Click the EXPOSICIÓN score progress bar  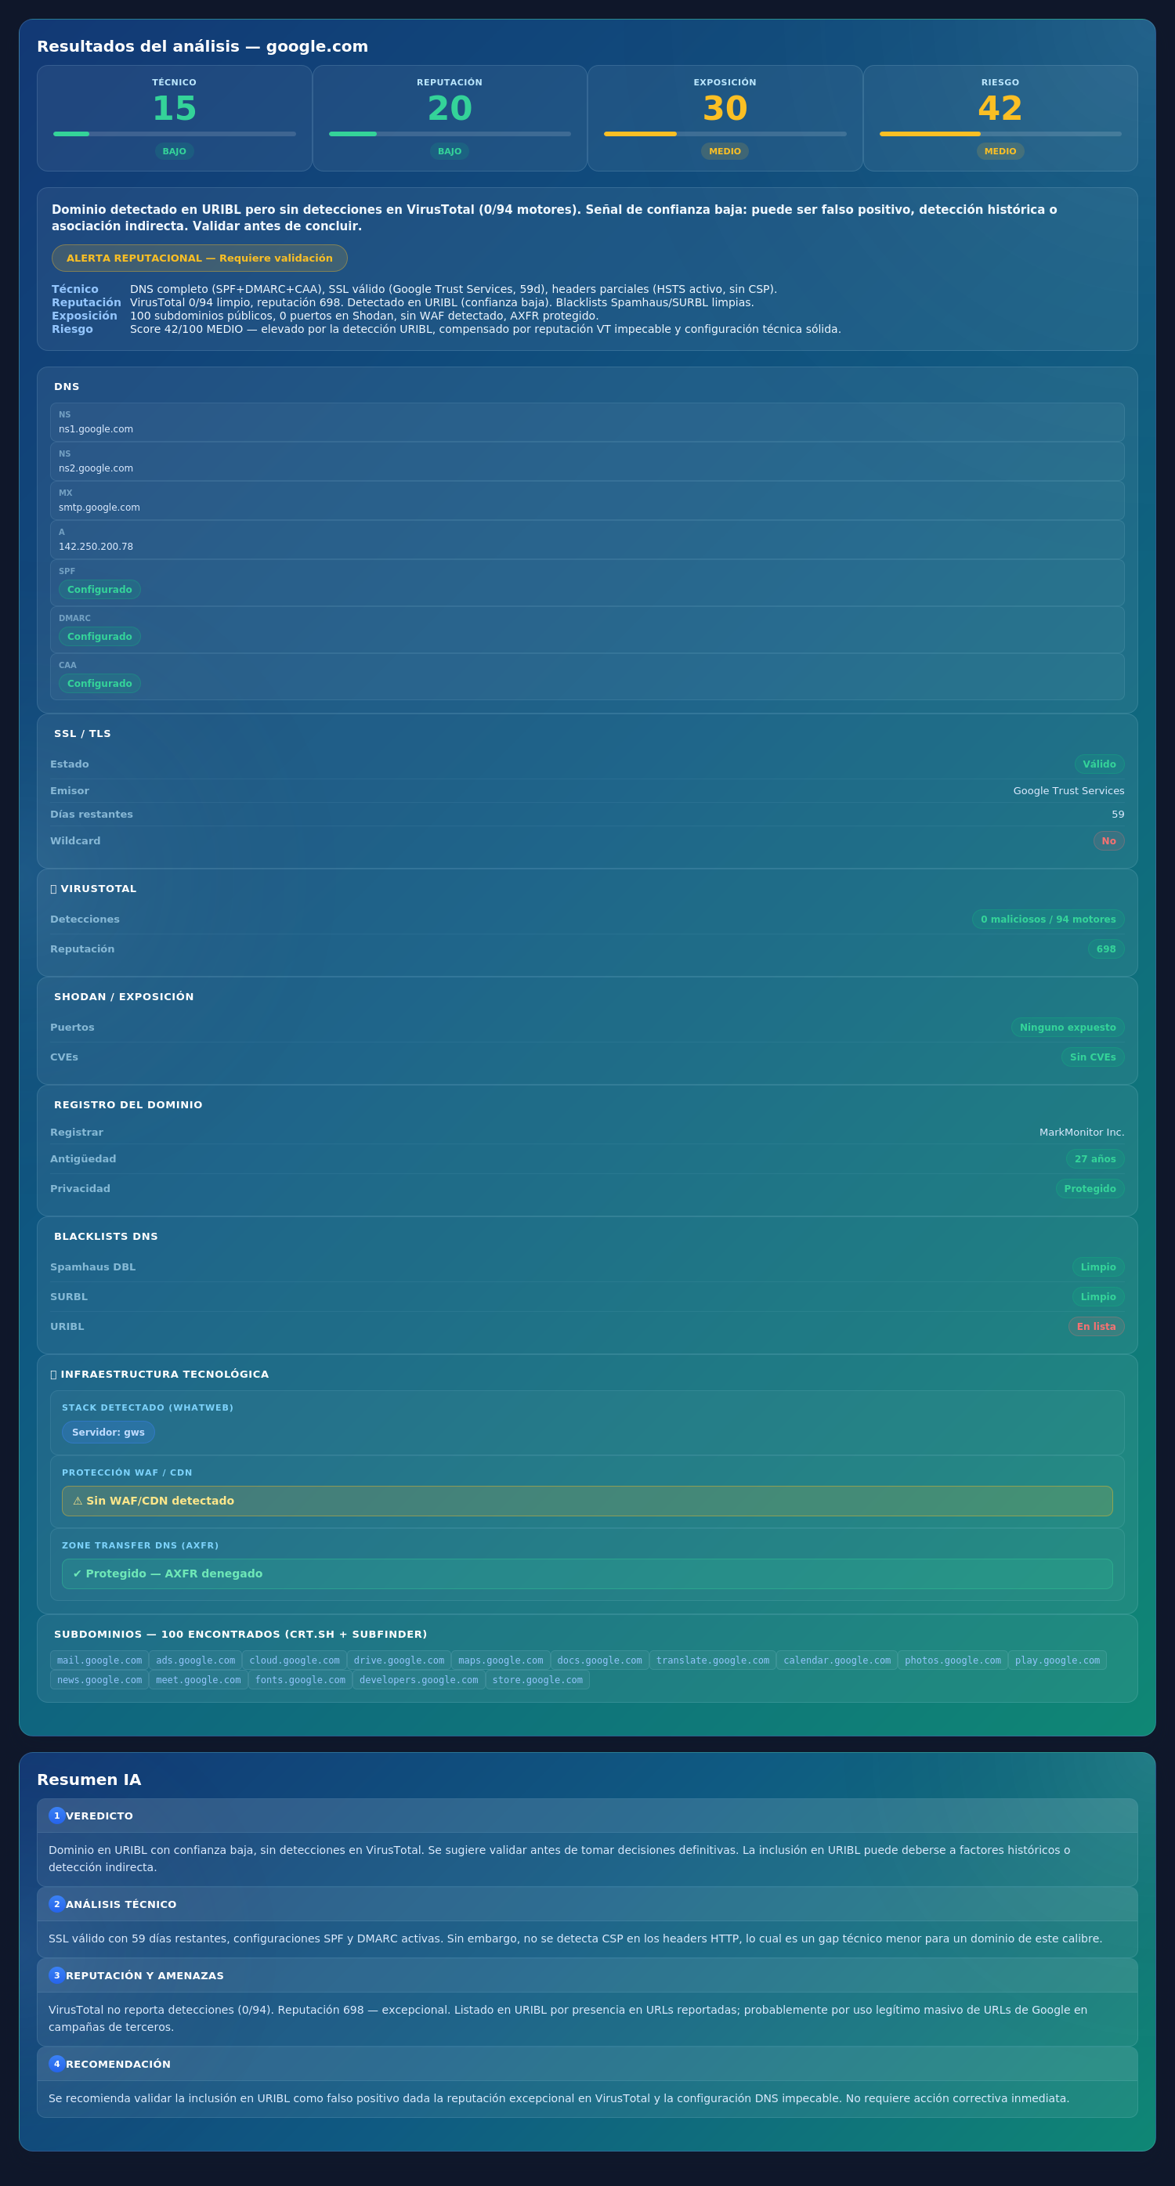tap(725, 134)
